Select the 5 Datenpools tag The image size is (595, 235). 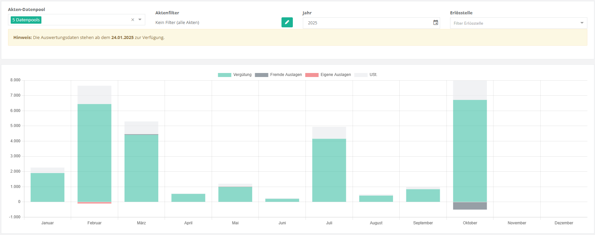point(26,20)
